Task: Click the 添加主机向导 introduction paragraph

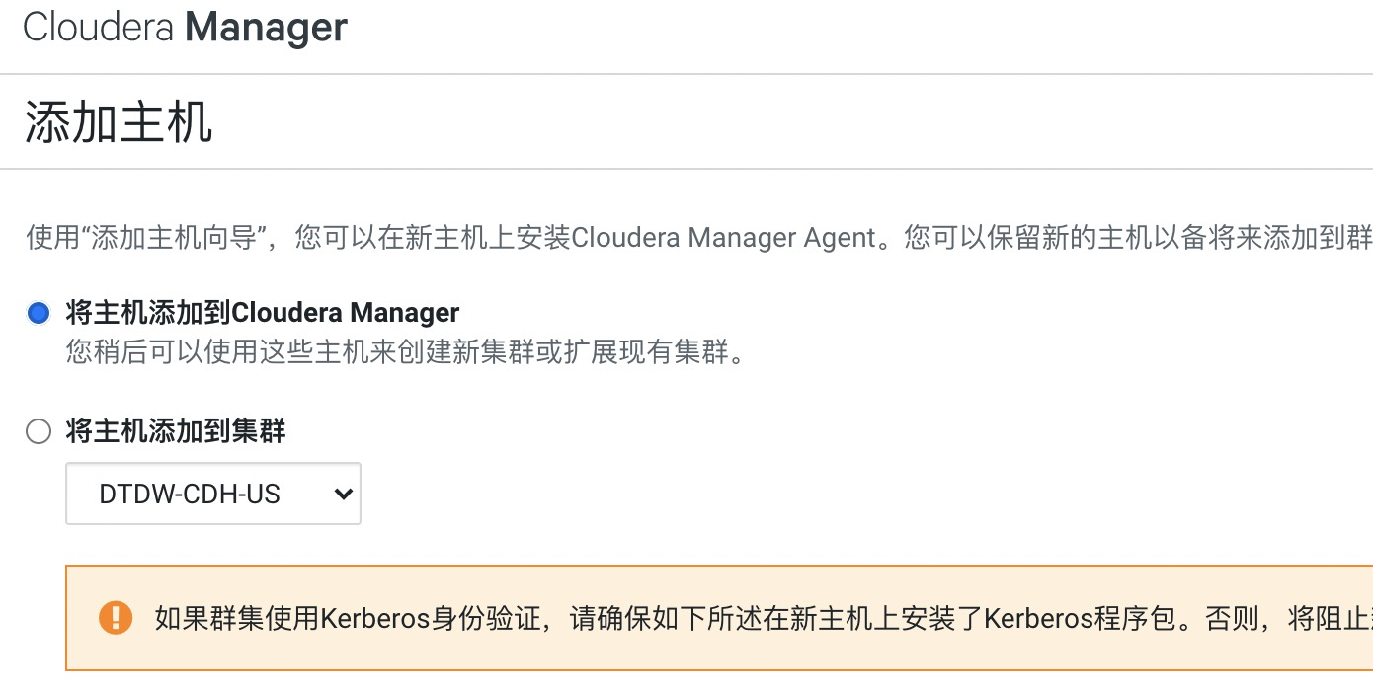Action: pos(699,238)
